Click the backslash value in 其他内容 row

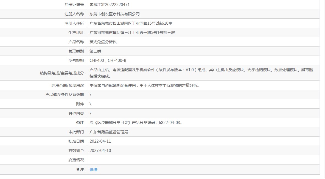tap(90, 113)
